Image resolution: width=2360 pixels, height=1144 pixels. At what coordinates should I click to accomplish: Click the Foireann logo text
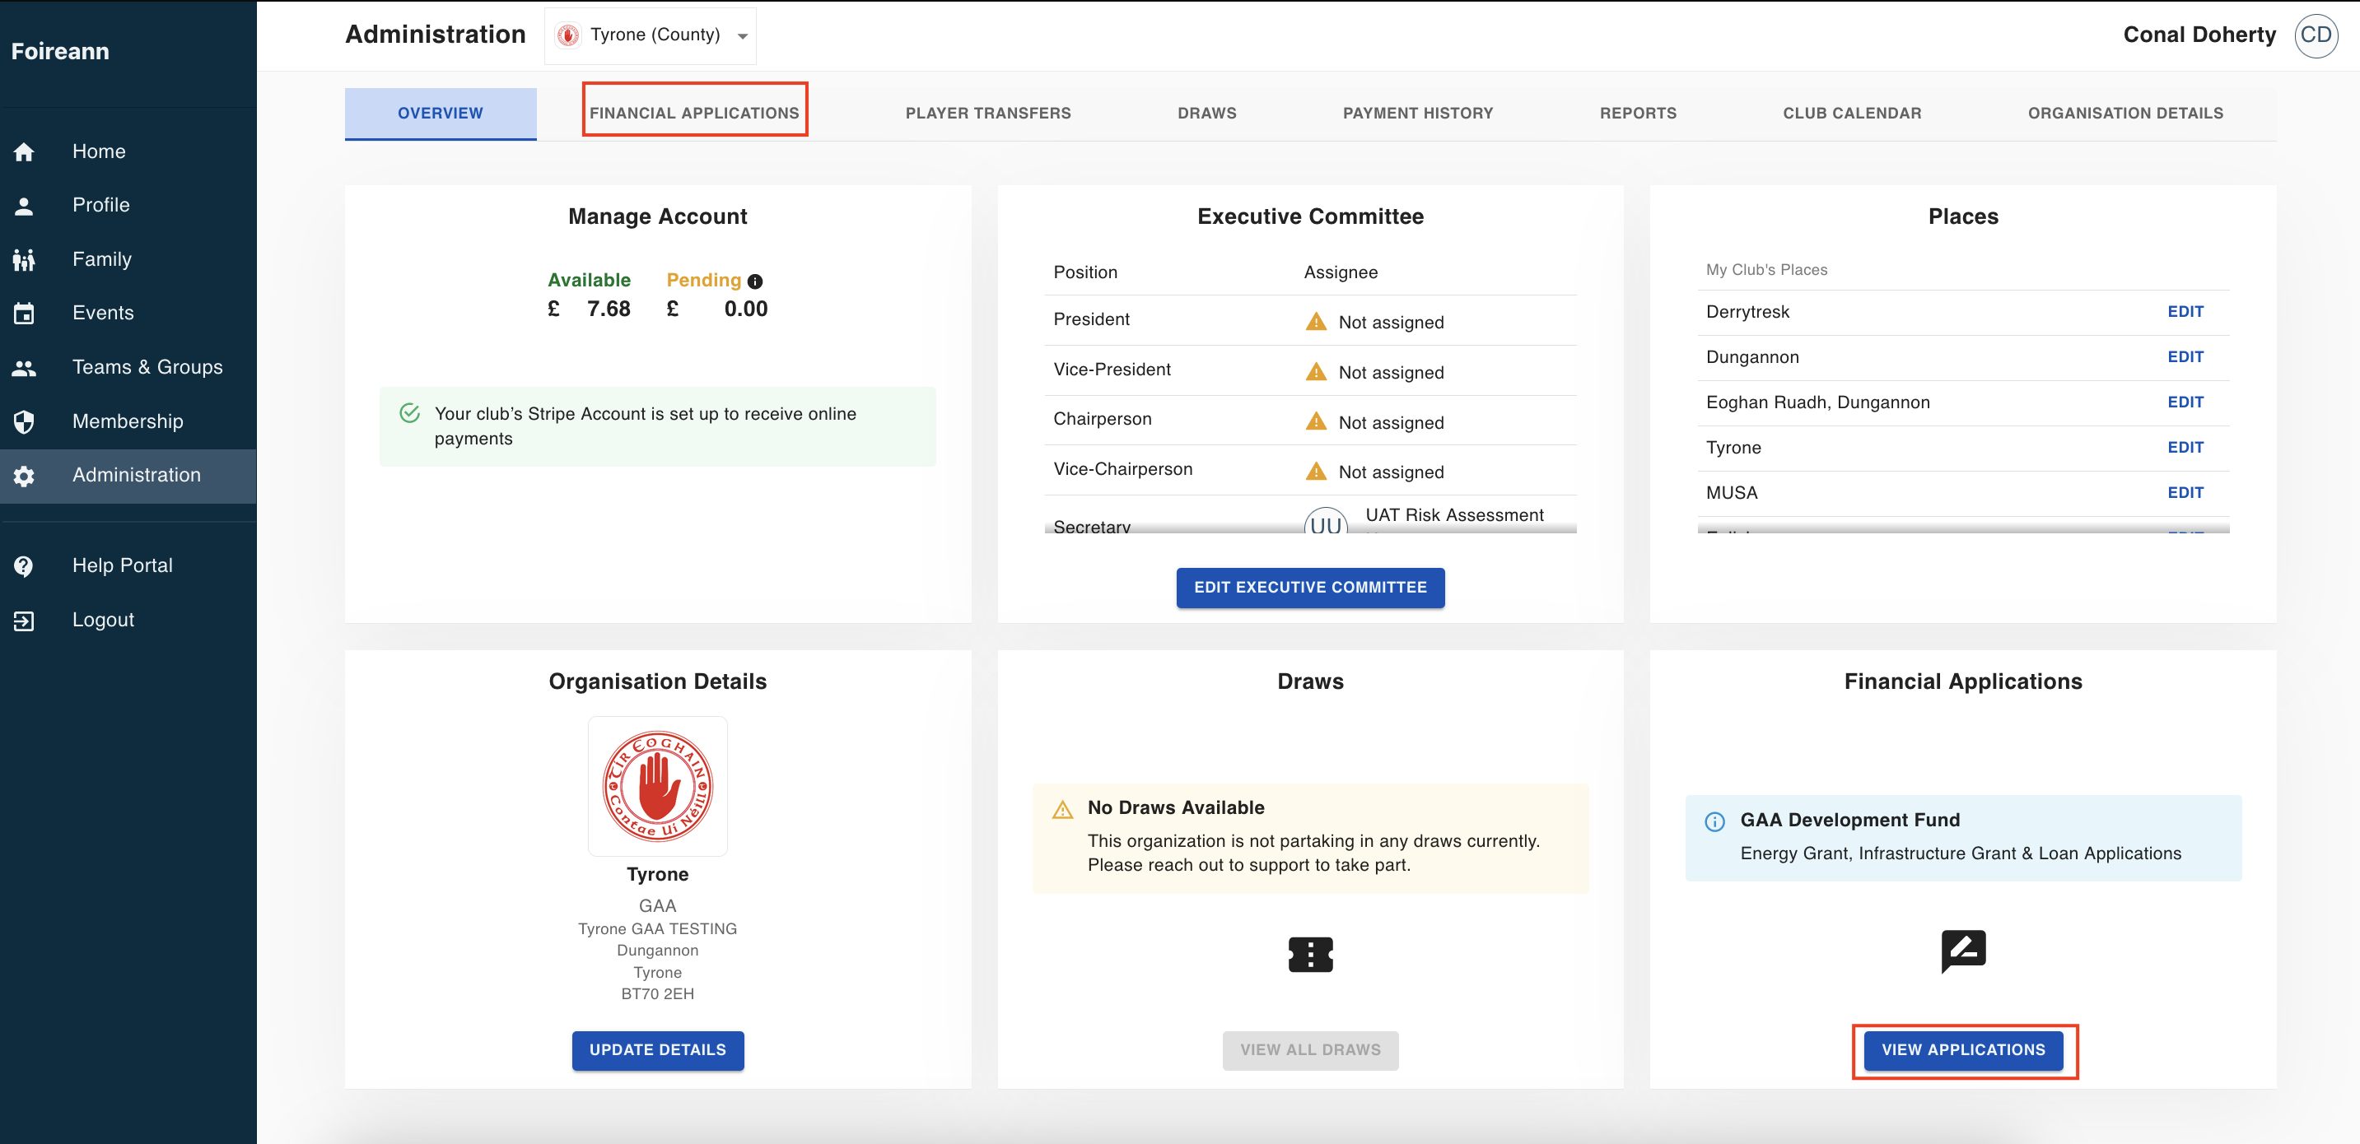pyautogui.click(x=59, y=51)
